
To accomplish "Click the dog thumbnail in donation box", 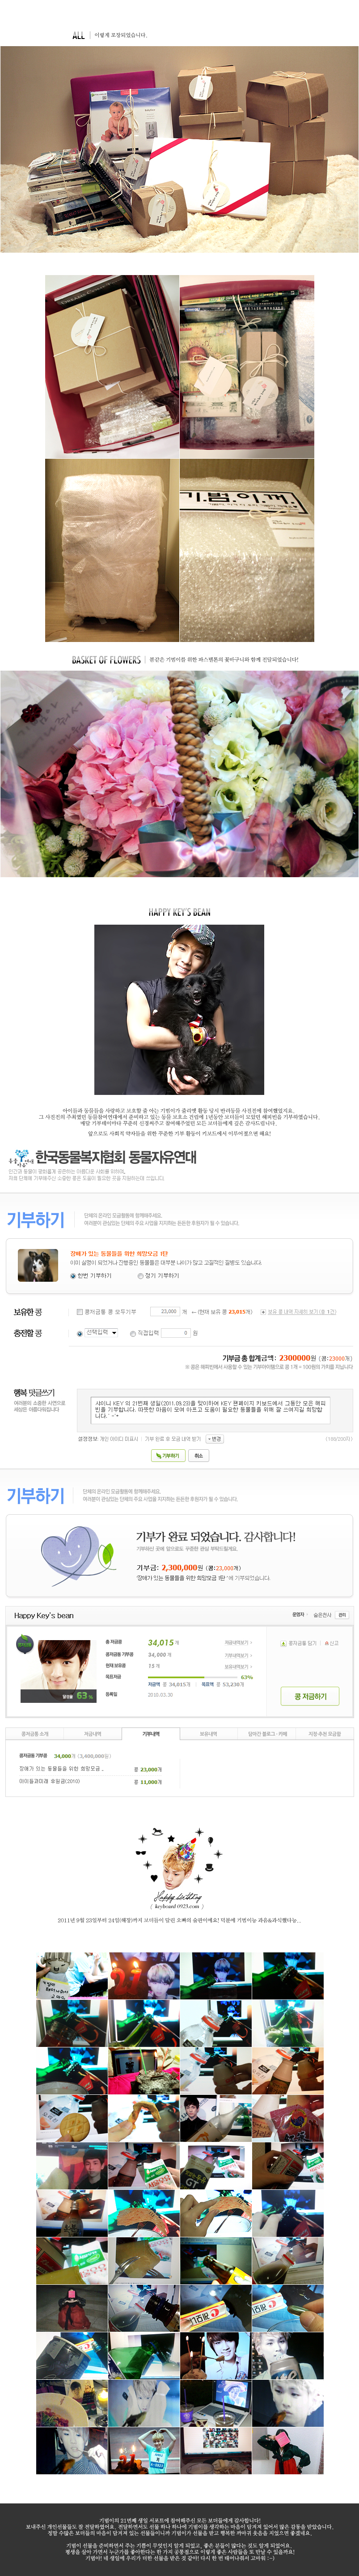I will coord(38,1265).
